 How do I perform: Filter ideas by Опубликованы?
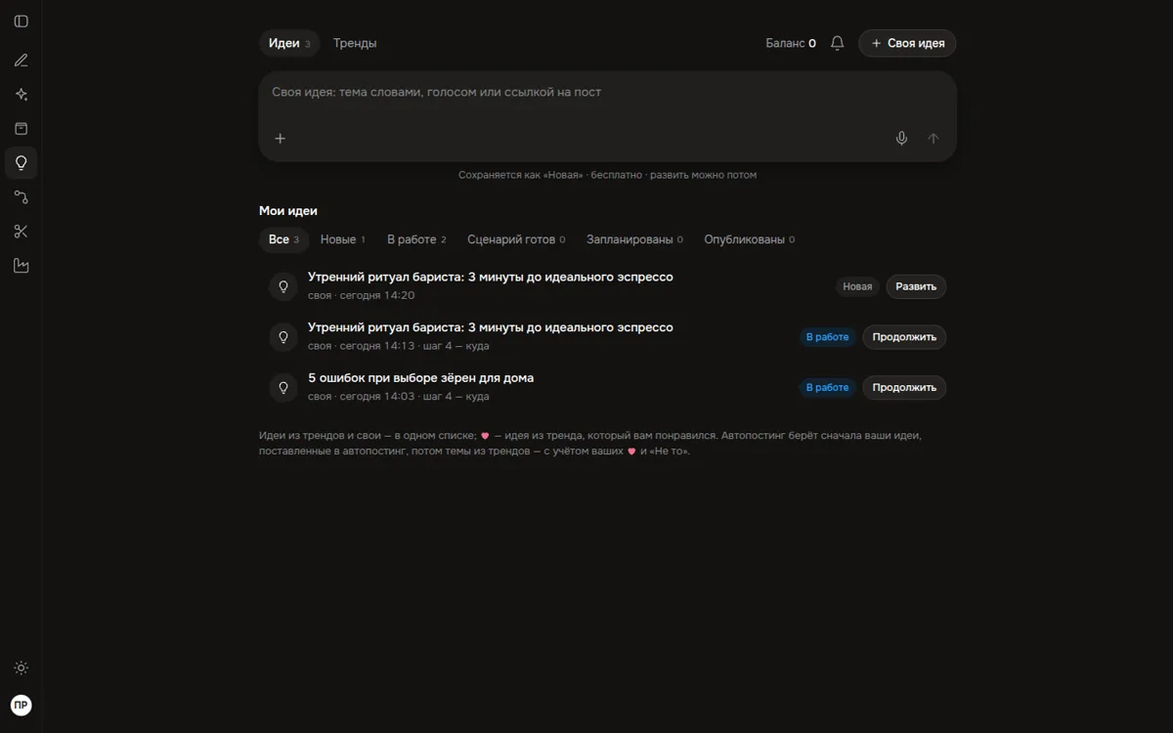[749, 239]
